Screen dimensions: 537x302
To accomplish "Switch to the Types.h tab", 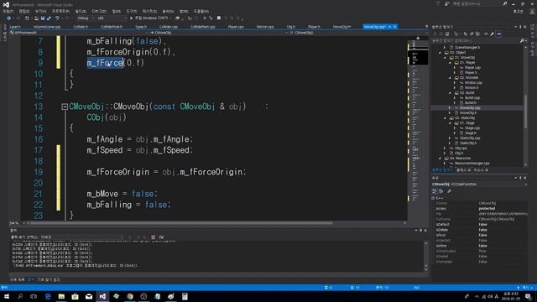I will click(x=141, y=26).
